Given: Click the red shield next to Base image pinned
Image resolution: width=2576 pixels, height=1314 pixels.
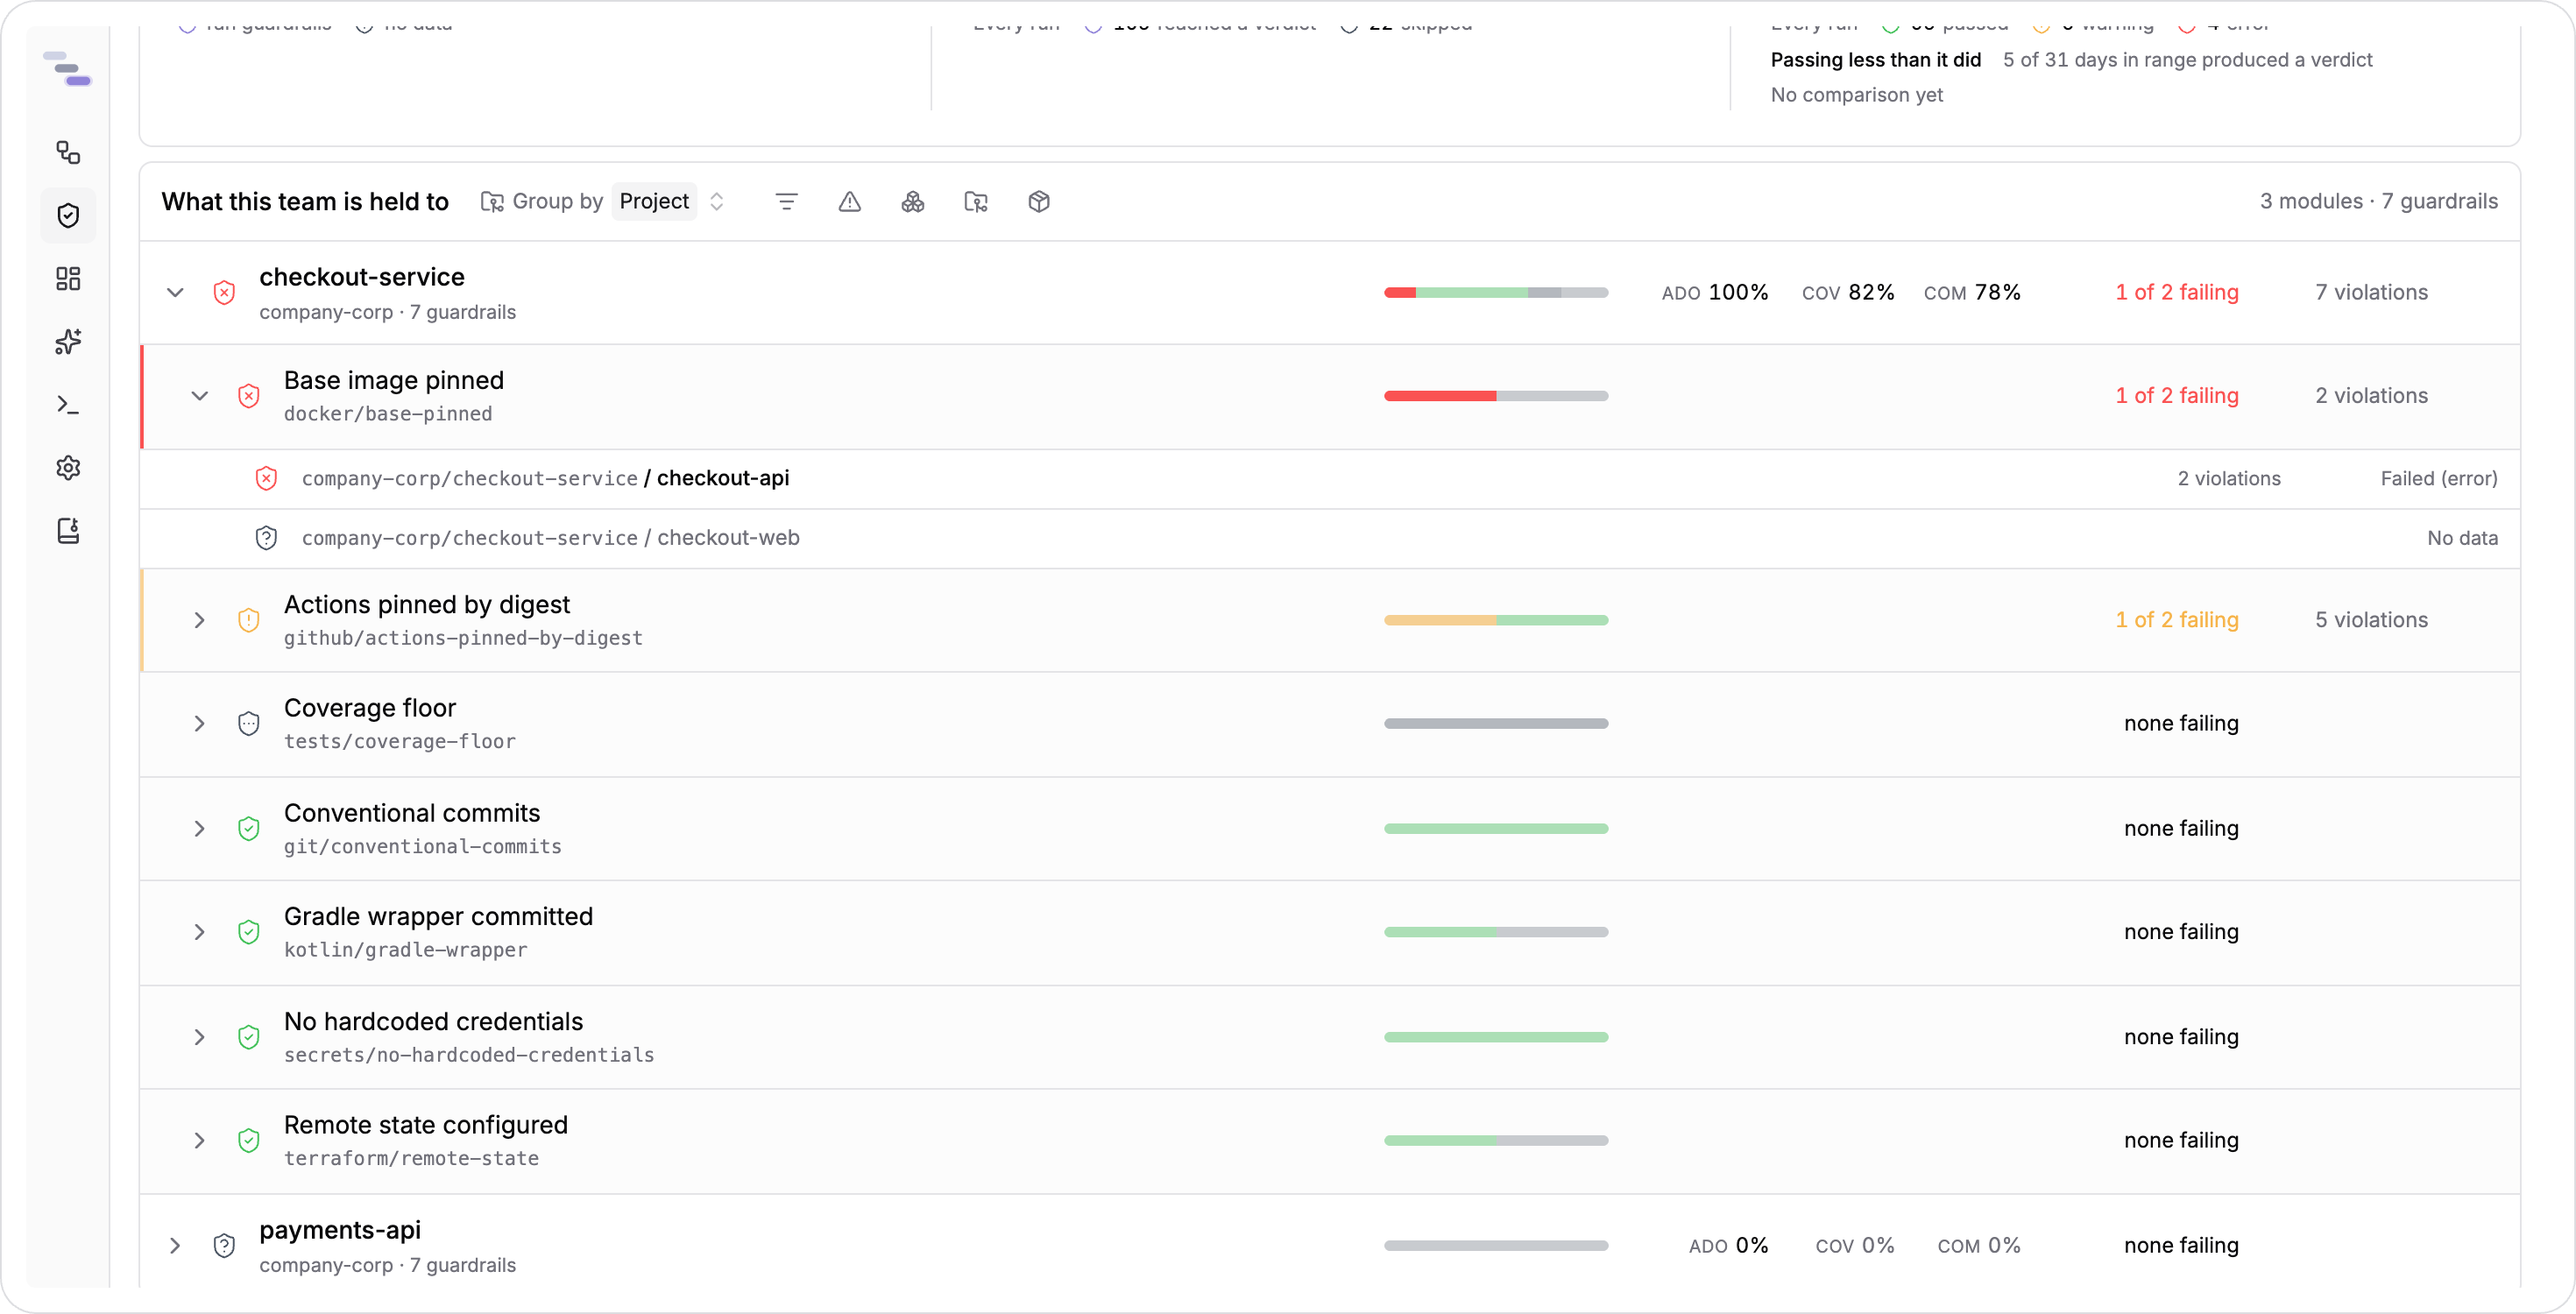Looking at the screenshot, I should point(249,396).
